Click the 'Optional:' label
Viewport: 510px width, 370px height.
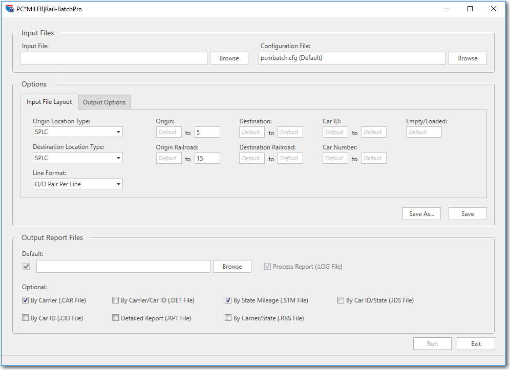click(34, 287)
